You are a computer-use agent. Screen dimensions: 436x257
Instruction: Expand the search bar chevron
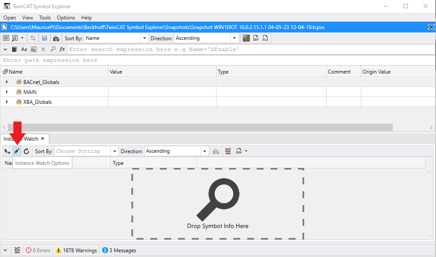coord(5,49)
